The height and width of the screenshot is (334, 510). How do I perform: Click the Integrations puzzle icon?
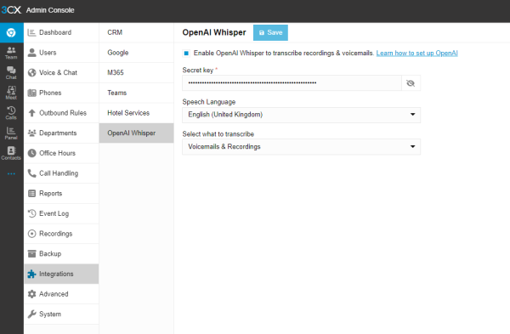click(32, 275)
